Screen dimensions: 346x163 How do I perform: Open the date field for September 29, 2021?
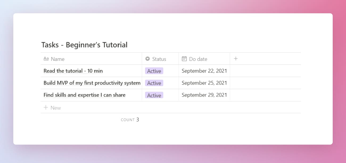204,95
